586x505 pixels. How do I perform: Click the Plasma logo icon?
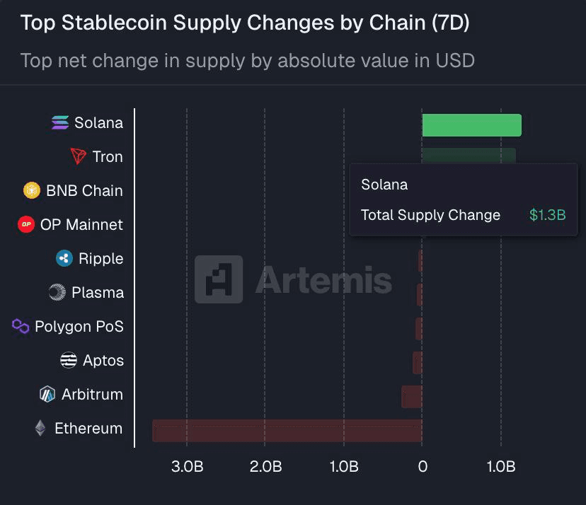pos(57,292)
